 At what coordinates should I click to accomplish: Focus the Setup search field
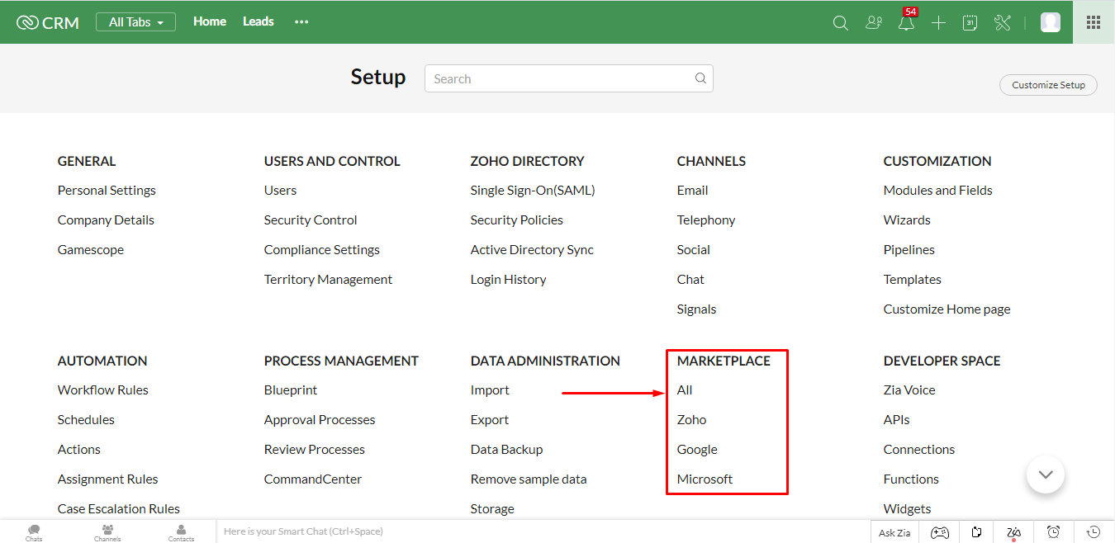569,78
